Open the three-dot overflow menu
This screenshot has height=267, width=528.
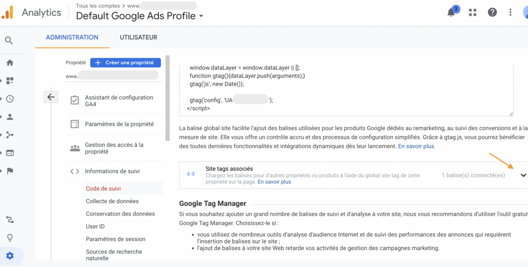tap(510, 12)
